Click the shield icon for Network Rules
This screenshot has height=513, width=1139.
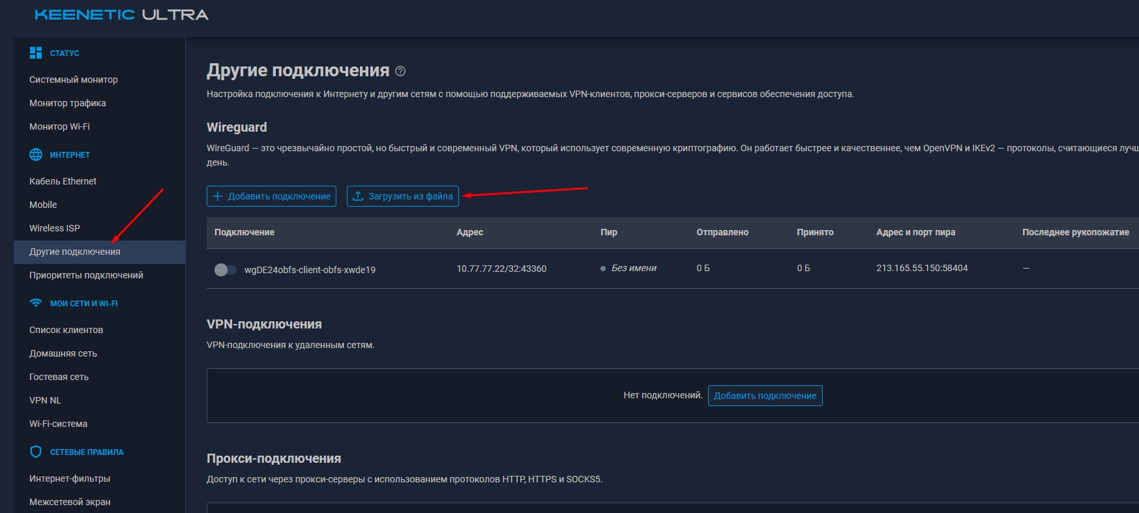point(36,452)
